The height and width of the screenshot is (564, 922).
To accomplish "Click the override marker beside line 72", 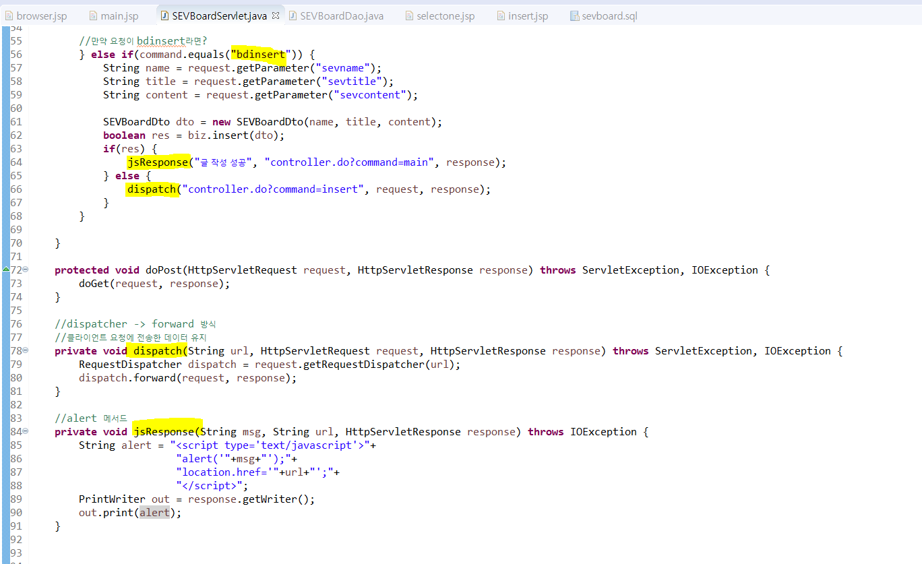I will point(5,270).
